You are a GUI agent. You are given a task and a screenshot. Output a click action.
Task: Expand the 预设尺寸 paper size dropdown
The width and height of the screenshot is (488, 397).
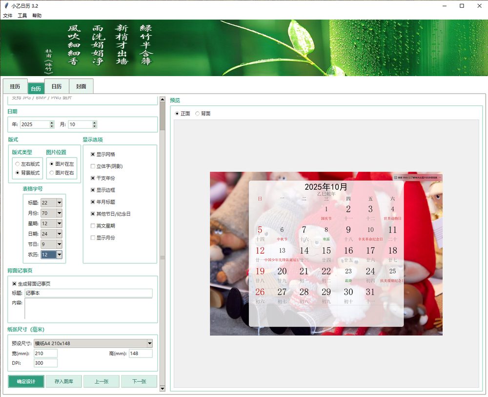pyautogui.click(x=150, y=343)
